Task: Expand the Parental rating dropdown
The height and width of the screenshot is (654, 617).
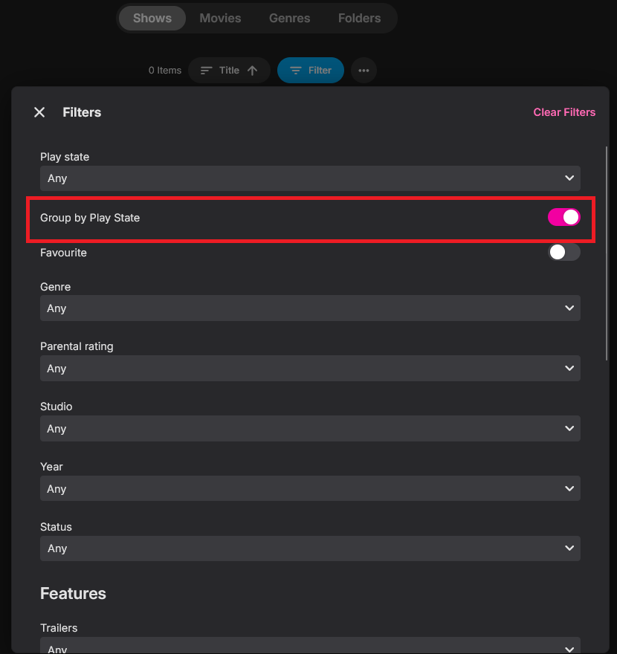Action: [310, 368]
